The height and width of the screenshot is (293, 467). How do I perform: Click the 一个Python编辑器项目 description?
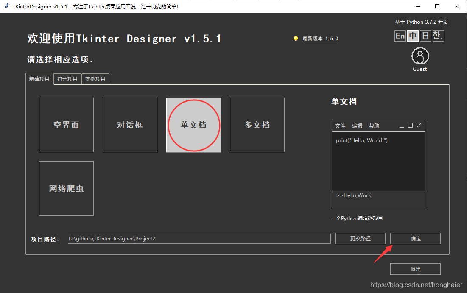click(x=357, y=218)
